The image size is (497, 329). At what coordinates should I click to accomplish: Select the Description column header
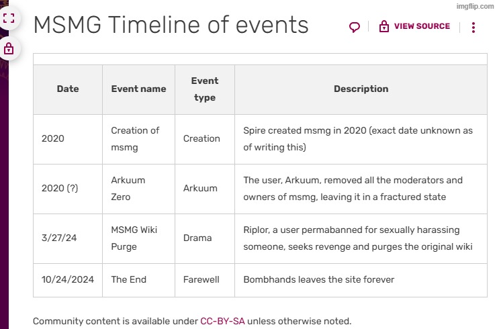[x=361, y=89]
